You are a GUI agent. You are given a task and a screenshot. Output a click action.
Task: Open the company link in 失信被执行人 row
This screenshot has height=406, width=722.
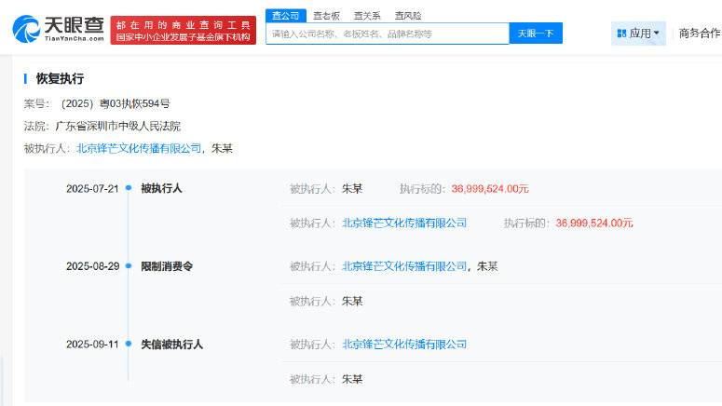[403, 345]
